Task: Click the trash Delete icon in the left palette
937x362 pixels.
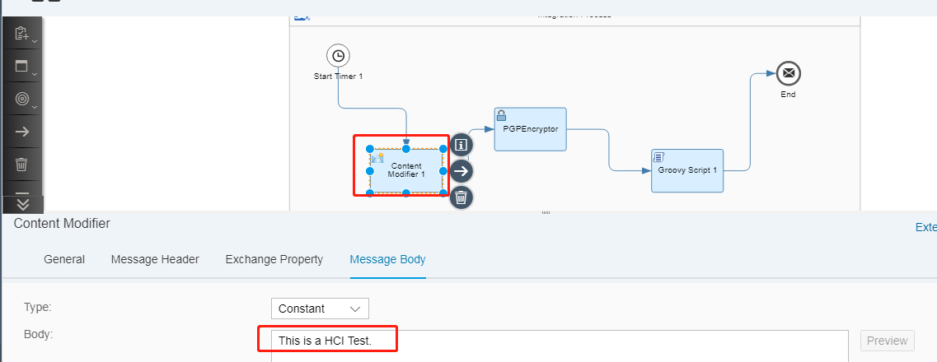Action: point(22,165)
